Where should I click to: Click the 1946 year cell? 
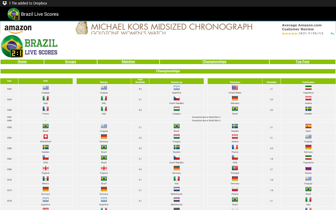pyautogui.click(x=9, y=121)
